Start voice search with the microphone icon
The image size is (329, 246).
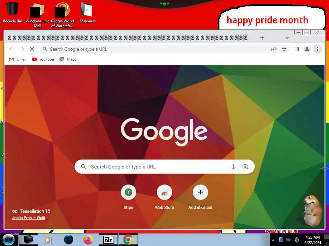(233, 167)
